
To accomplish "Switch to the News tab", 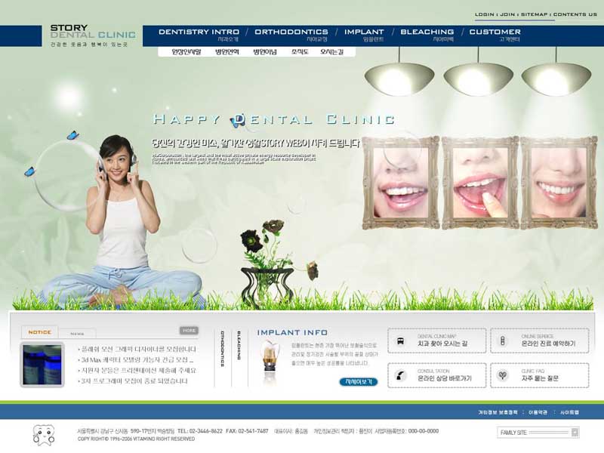I will click(77, 333).
